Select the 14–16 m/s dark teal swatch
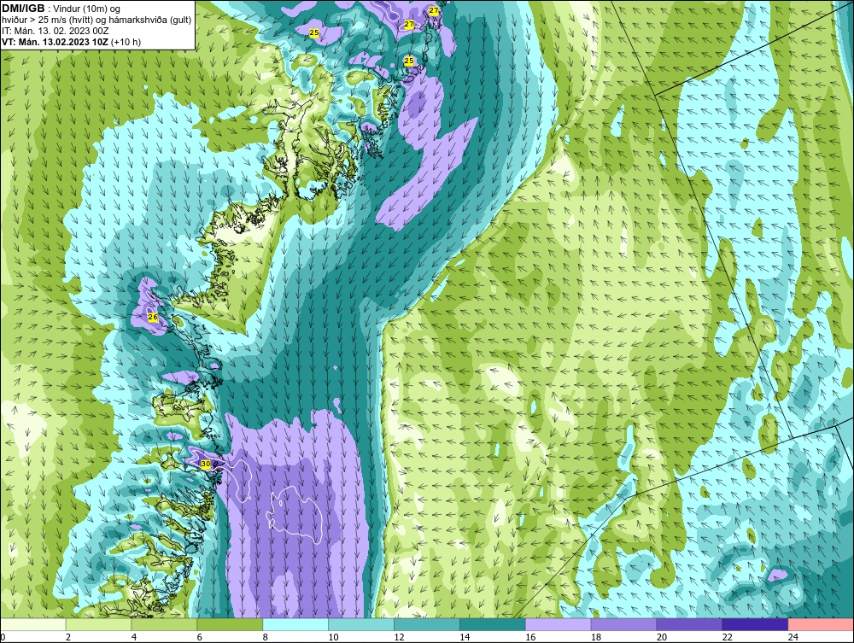854x643 pixels. [x=493, y=624]
